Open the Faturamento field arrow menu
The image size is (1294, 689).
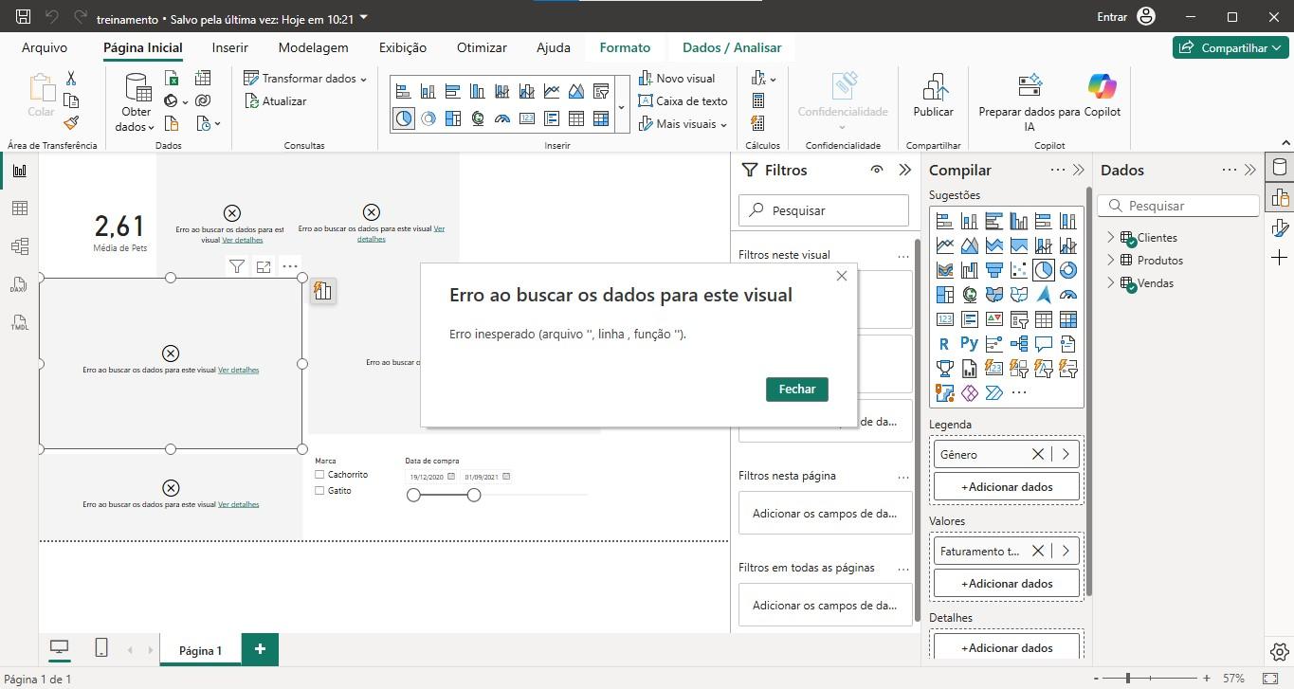(1066, 551)
